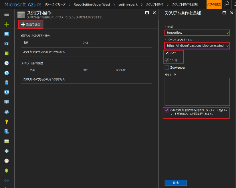Viewport: 236px width, 188px height.
Task: Open the Dashboard icon in the sidebar
Action: [7, 34]
